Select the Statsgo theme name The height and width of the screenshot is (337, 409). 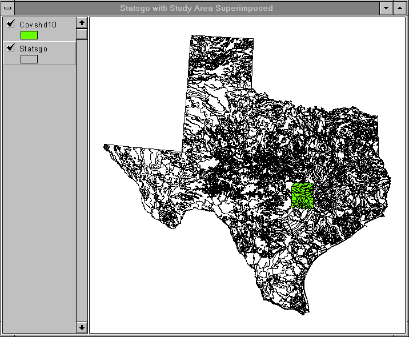[33, 49]
